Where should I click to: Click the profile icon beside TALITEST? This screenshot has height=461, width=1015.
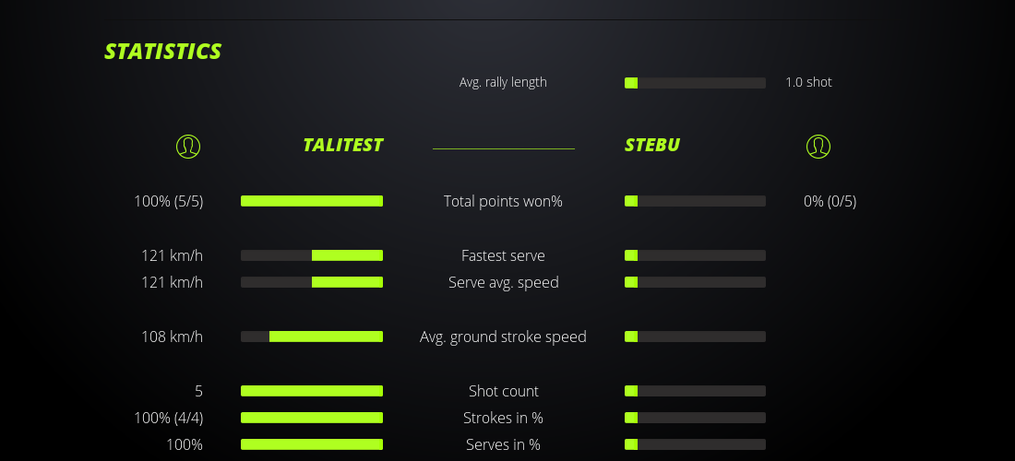coord(187,146)
